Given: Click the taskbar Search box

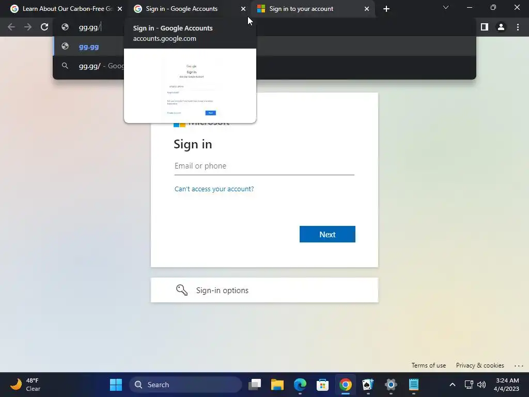Looking at the screenshot, I should [185, 385].
